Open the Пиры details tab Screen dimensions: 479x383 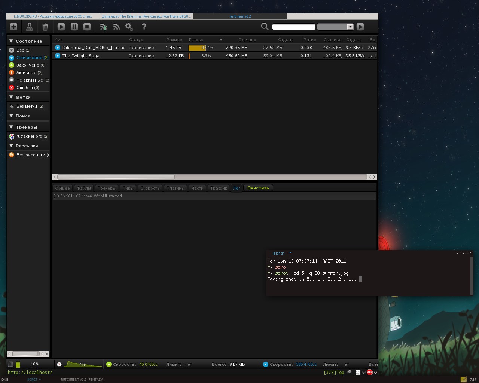pyautogui.click(x=128, y=188)
